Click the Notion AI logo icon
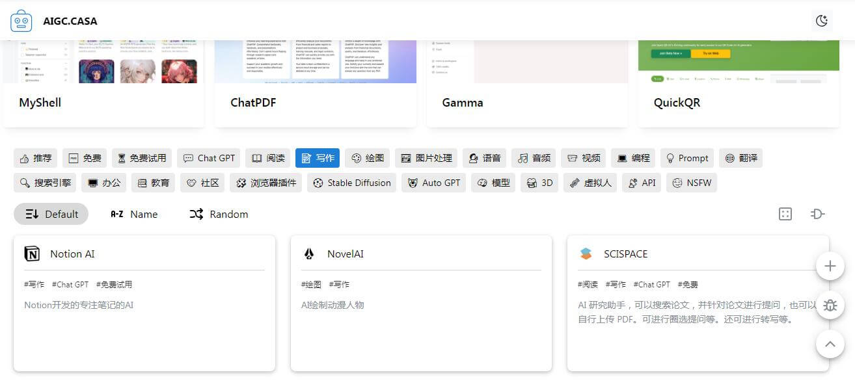Viewport: 855px width, 381px height. coord(32,254)
